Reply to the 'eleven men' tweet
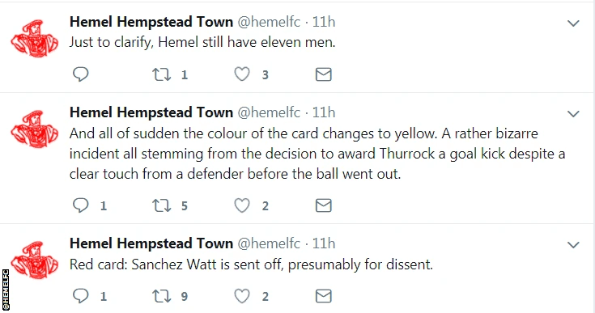This screenshot has width=595, height=313. 80,74
